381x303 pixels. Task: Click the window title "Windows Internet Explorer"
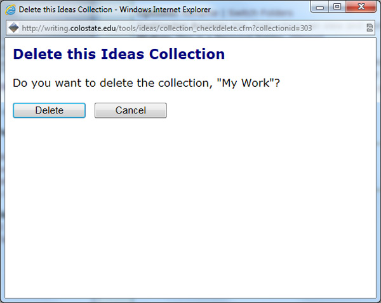point(164,10)
